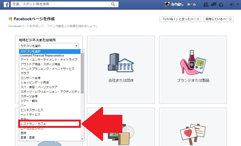
Task: Select スパ・美容・パーソナルケア option
Action: click(50, 87)
